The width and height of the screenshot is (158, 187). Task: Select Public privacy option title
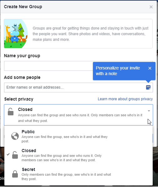[x=28, y=132]
